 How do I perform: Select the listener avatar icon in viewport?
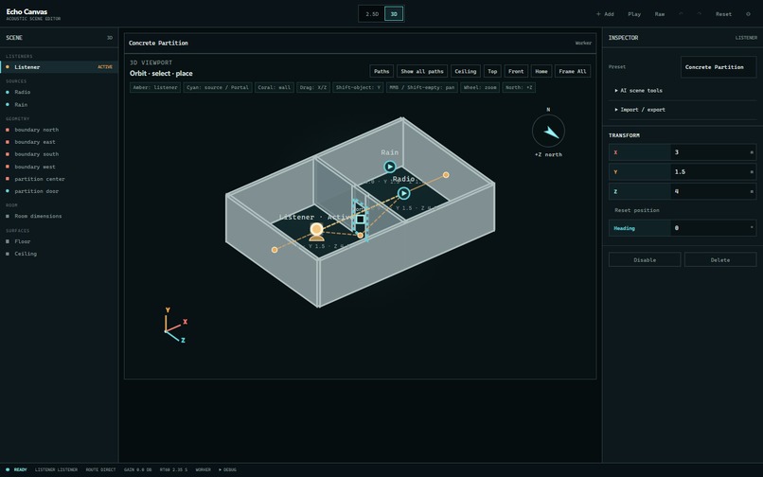coord(317,232)
